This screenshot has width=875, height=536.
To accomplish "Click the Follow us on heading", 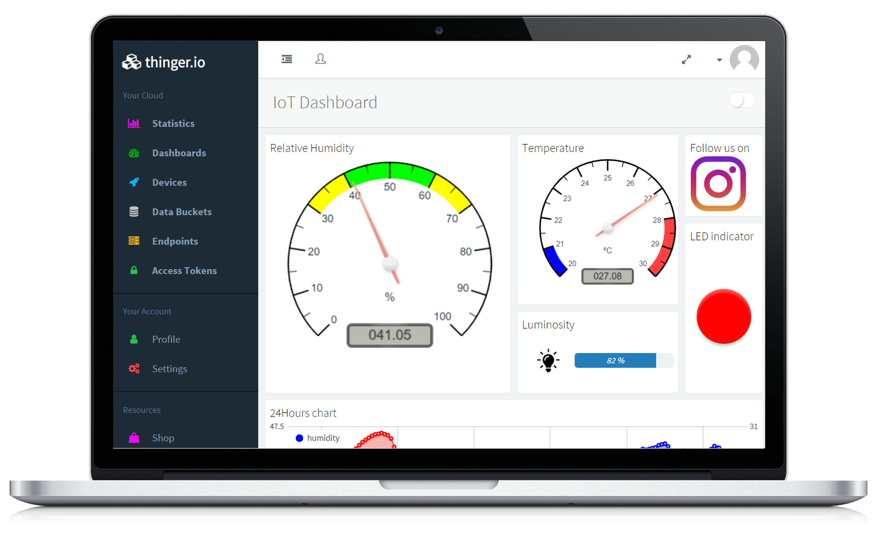I will [719, 148].
